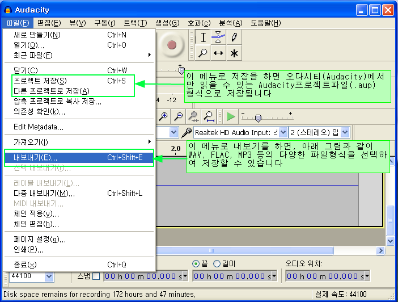Click the horizontal scrollbar right arrow
The width and height of the screenshot is (398, 302).
pos(380,251)
